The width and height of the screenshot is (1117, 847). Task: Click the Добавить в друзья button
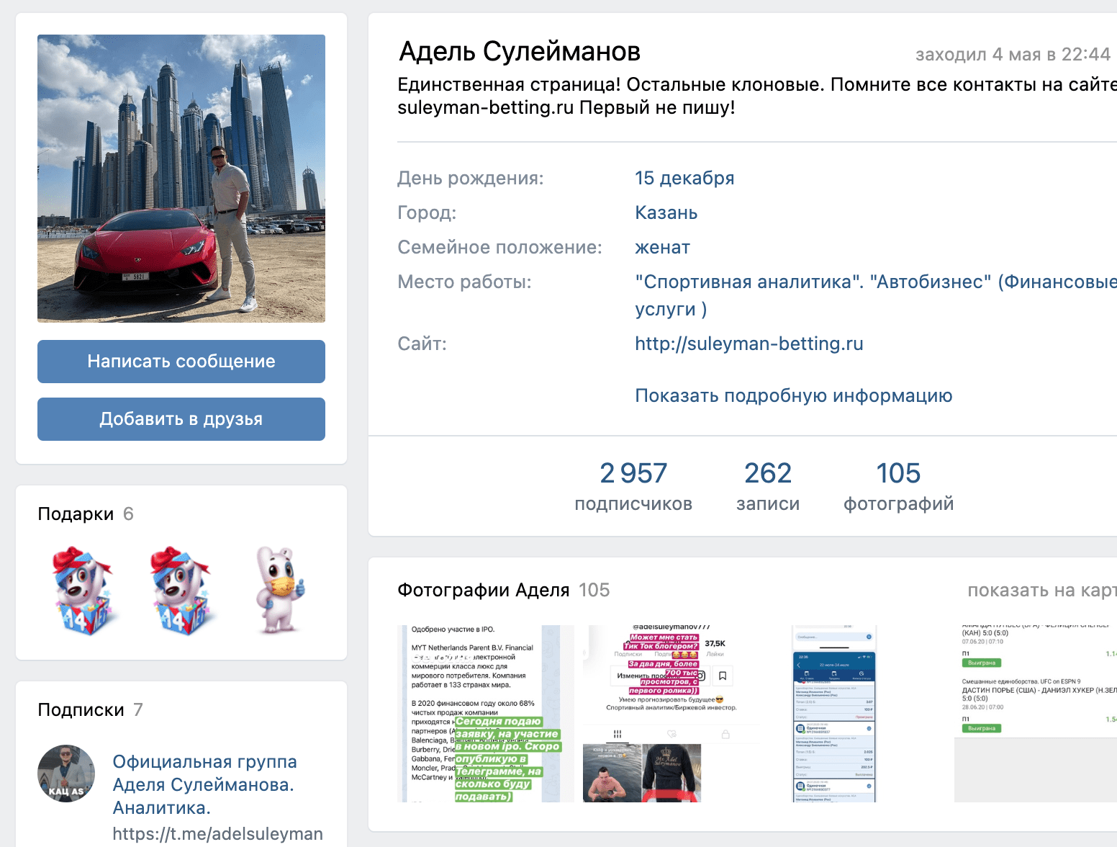[x=181, y=419]
